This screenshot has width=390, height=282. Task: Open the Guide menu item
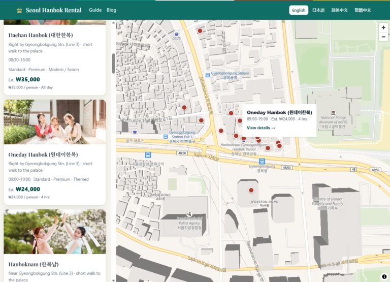(95, 10)
